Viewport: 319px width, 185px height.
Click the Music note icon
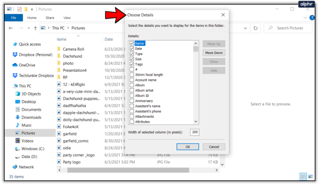click(18, 125)
